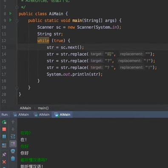The image size is (168, 168).
Task: Collapse main method fold marker on line 9
Action: click(17, 21)
